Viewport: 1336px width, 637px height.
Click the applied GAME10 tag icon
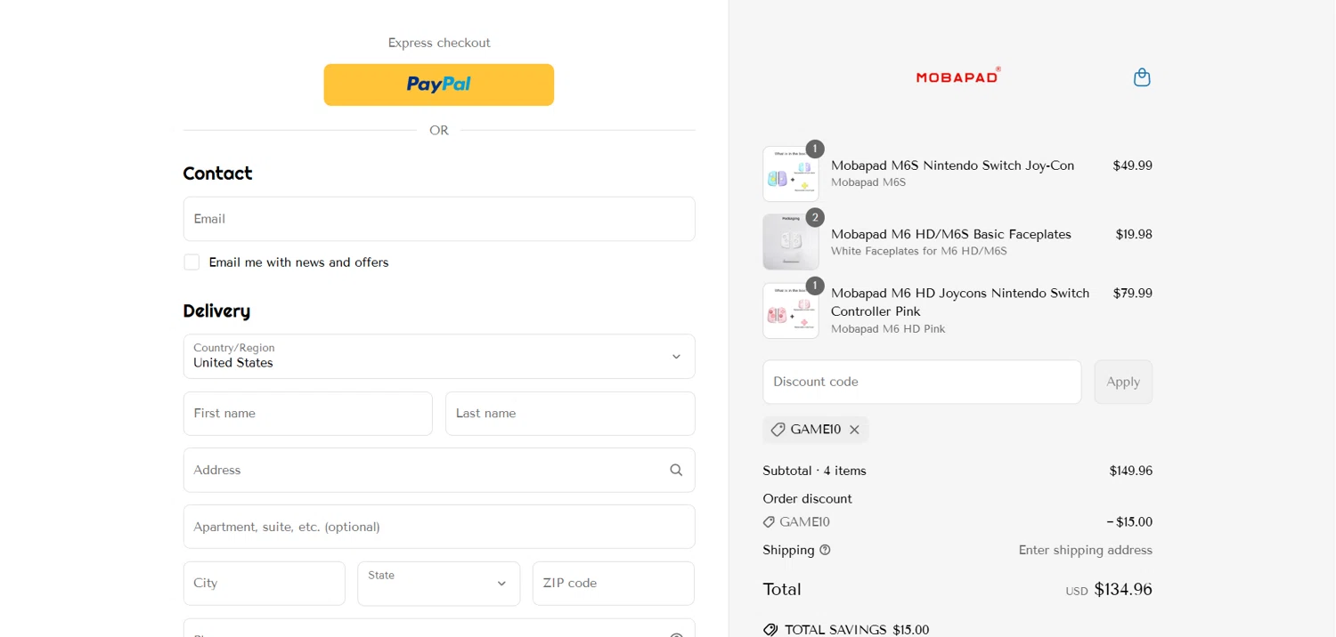(778, 430)
